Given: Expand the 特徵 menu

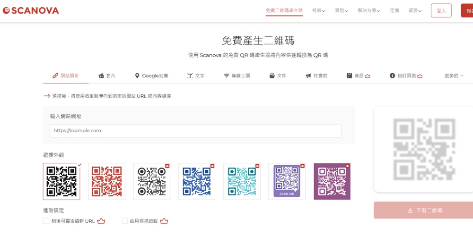Looking at the screenshot, I should [318, 10].
